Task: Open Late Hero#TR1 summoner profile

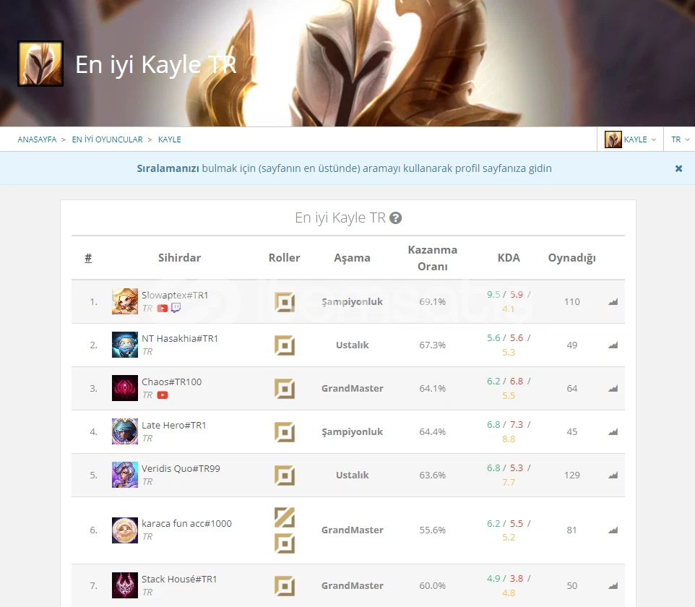Action: 173,425
